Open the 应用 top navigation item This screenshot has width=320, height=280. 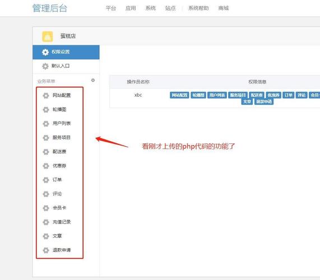[x=131, y=8]
